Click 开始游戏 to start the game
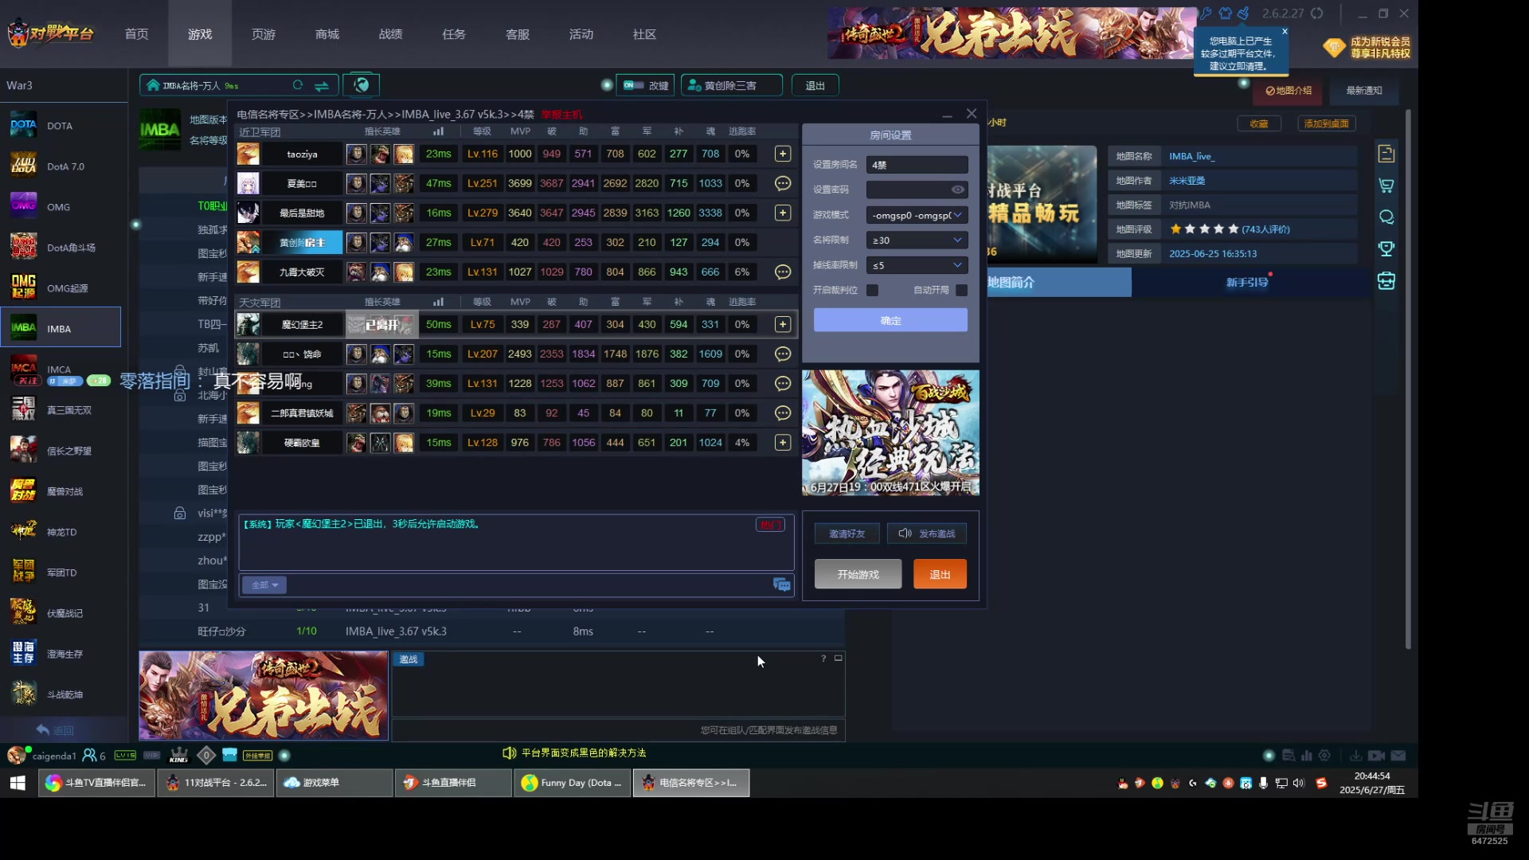Image resolution: width=1529 pixels, height=860 pixels. 858,574
